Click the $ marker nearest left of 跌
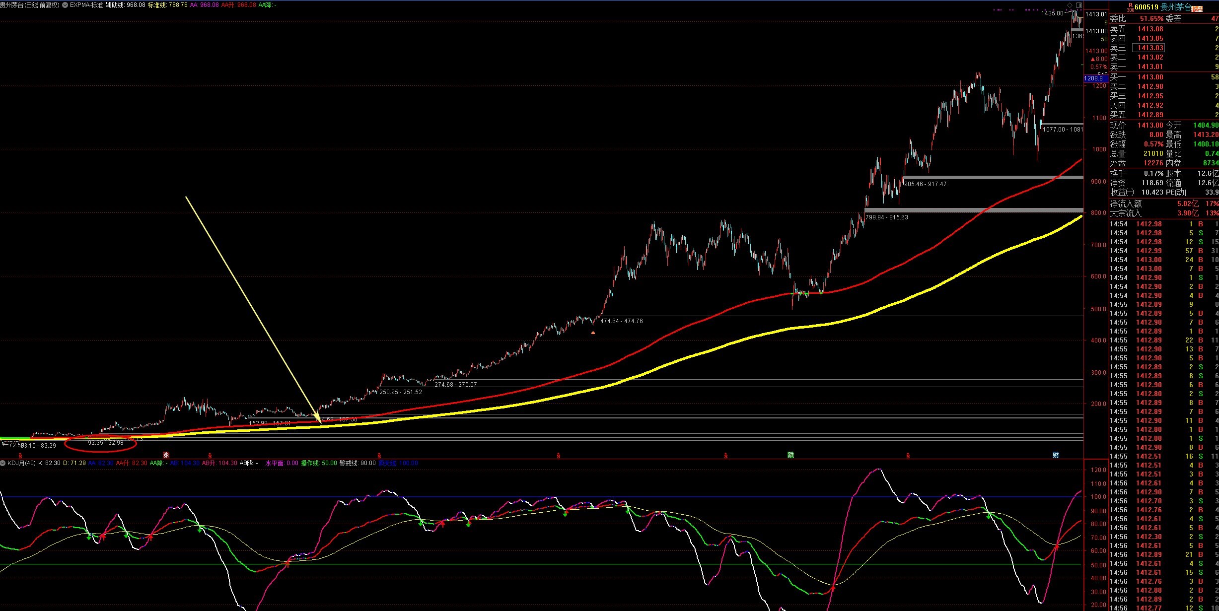 (726, 455)
